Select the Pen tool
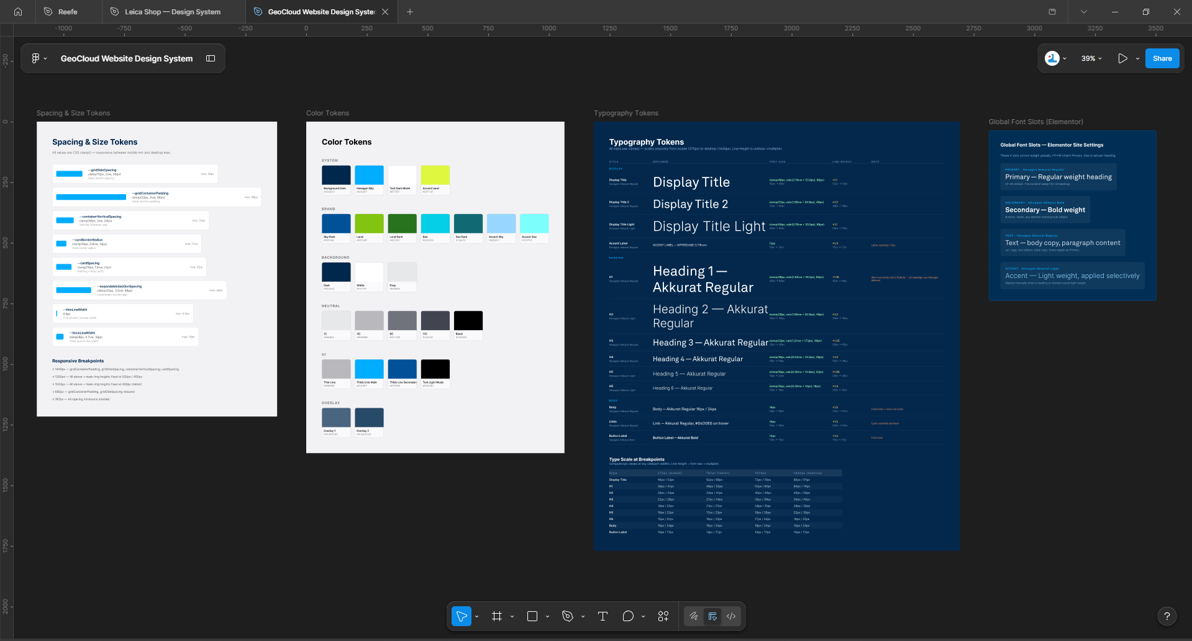This screenshot has height=641, width=1192. [x=567, y=616]
